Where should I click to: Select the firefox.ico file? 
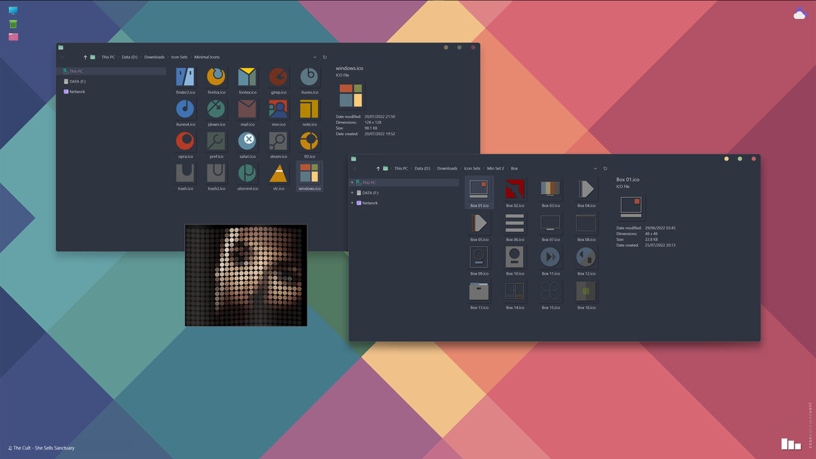point(216,81)
